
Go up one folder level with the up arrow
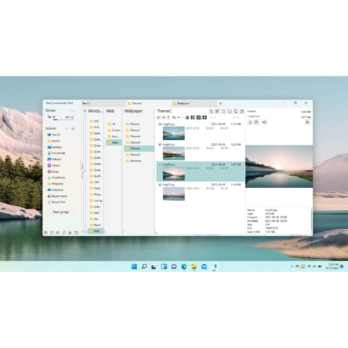(168, 117)
